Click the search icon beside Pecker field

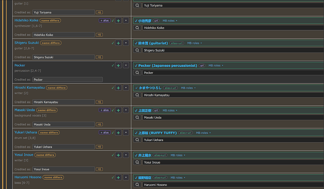pos(137,73)
